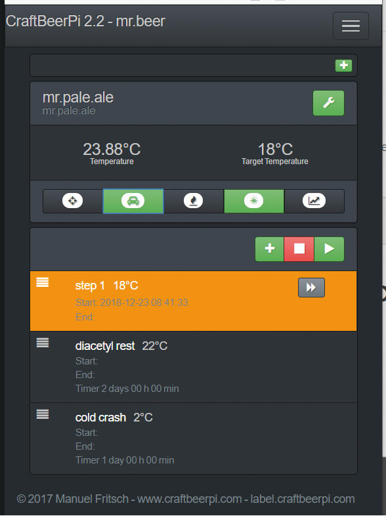Click the 18°C target temperature value
This screenshot has height=516, width=386.
275,149
